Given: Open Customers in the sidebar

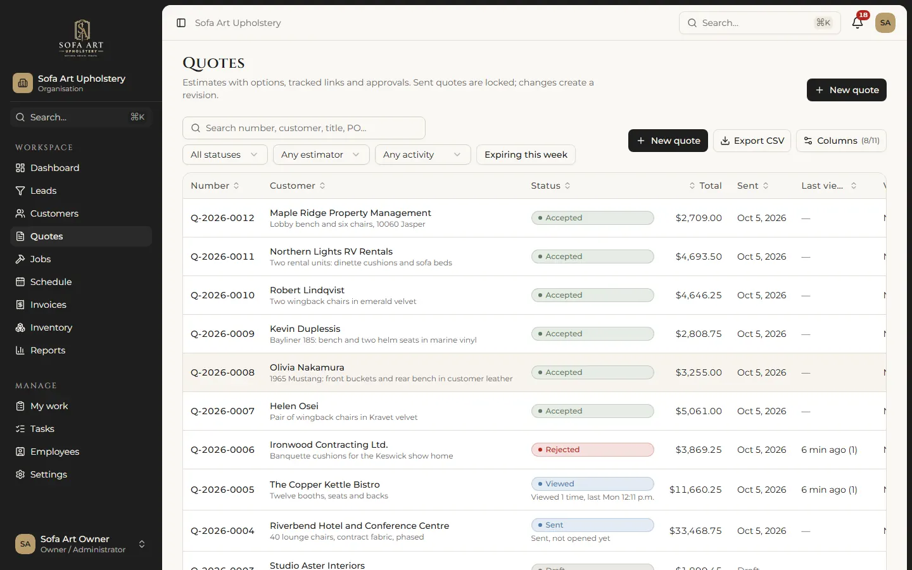Looking at the screenshot, I should [x=81, y=213].
